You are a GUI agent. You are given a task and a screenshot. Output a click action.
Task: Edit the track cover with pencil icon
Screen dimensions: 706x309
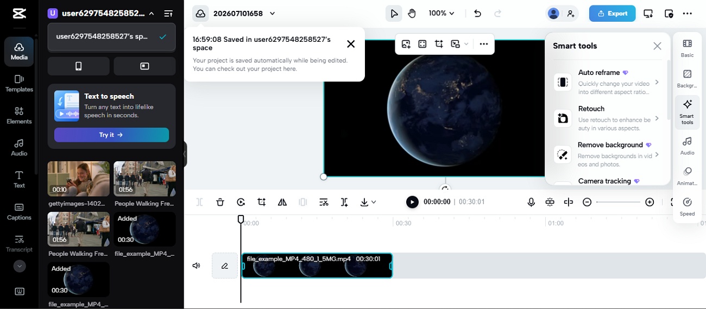click(225, 266)
